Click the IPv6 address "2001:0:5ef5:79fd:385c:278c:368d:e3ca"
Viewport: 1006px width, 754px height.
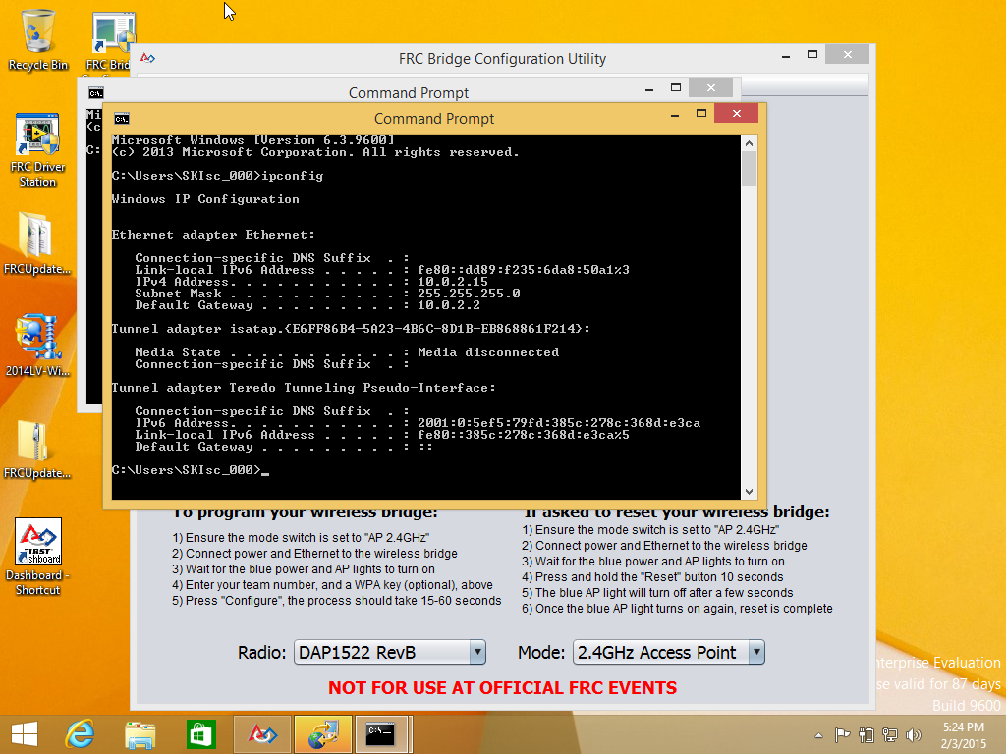[559, 423]
